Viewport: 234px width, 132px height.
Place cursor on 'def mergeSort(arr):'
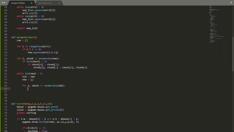coord(24,37)
